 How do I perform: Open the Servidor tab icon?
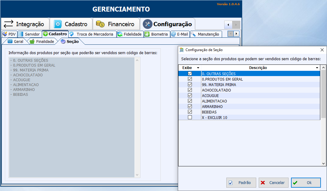(21, 34)
